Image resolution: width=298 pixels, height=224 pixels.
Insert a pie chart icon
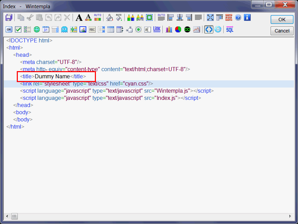178,30
